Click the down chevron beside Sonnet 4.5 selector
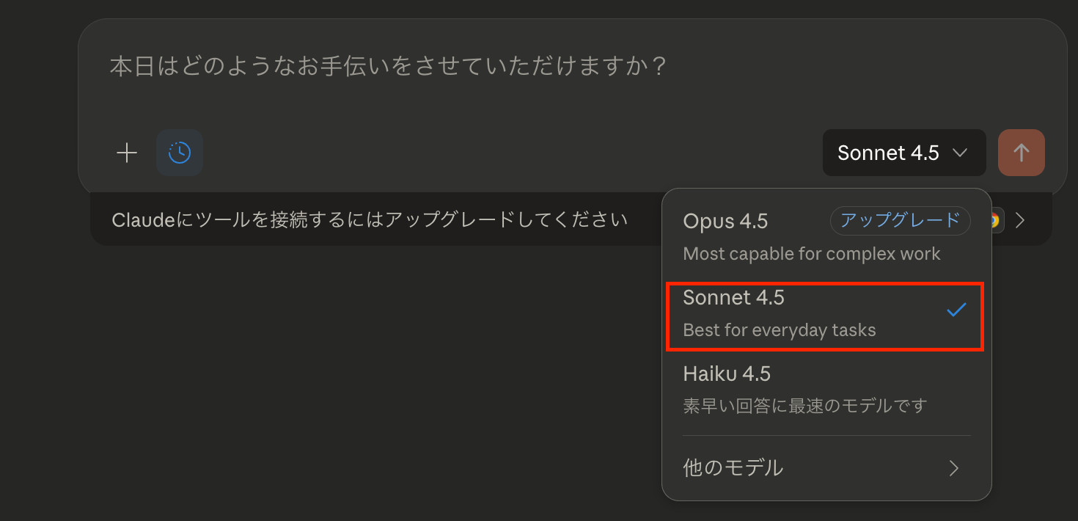The width and height of the screenshot is (1078, 521). pyautogui.click(x=960, y=153)
